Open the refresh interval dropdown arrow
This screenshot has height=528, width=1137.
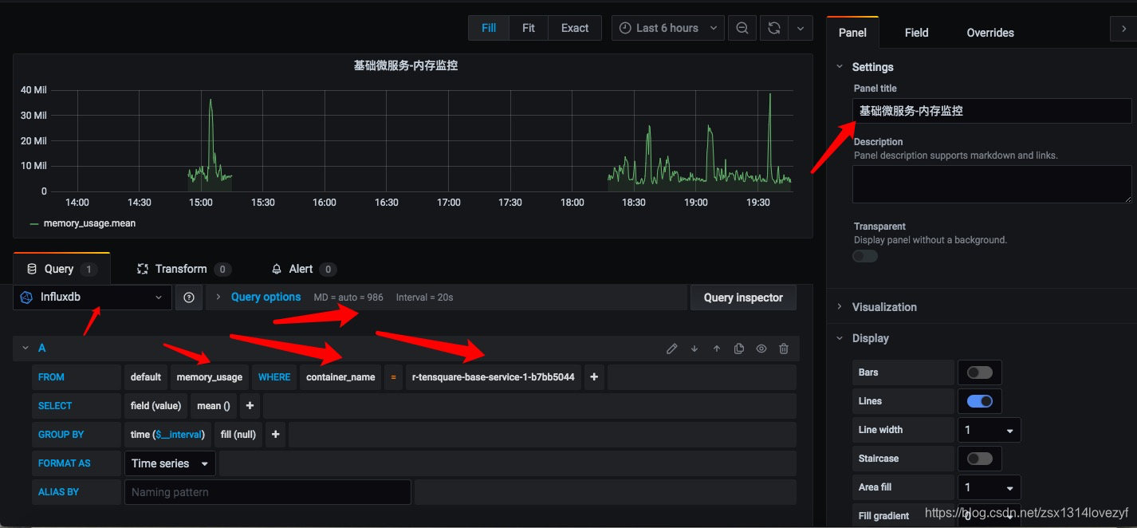point(801,28)
